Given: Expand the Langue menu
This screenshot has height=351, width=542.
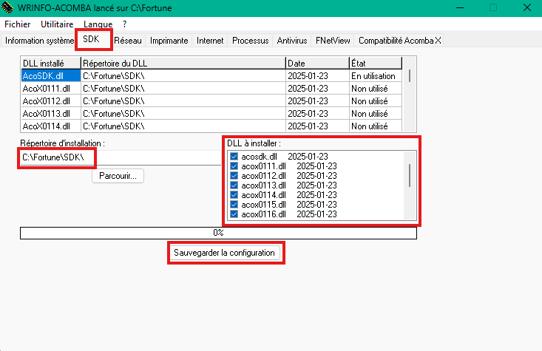Looking at the screenshot, I should [x=98, y=24].
